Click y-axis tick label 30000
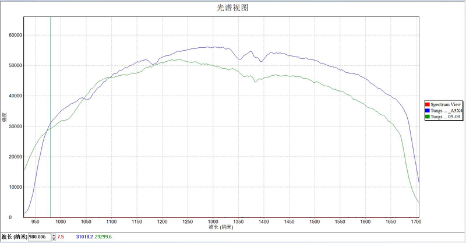This screenshot has height=243, width=466. pyautogui.click(x=16, y=126)
